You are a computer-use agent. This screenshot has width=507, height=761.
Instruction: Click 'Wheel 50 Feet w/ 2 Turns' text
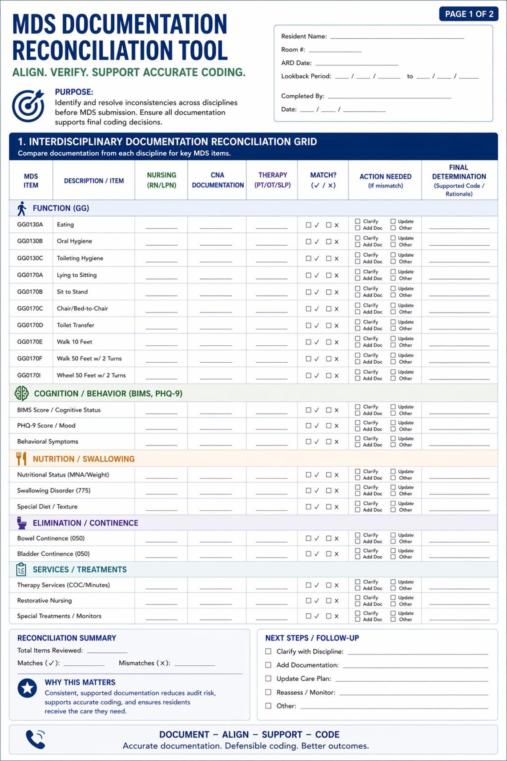coord(91,375)
